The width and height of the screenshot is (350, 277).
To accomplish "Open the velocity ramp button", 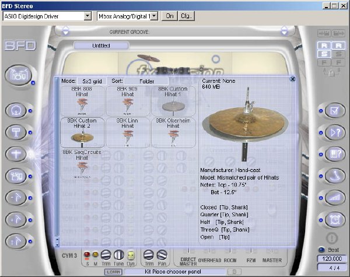I will [x=335, y=198].
